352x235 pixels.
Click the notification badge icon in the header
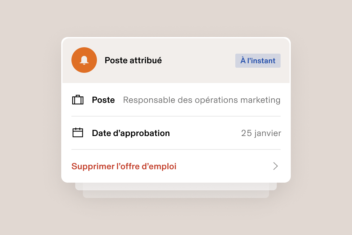click(84, 60)
